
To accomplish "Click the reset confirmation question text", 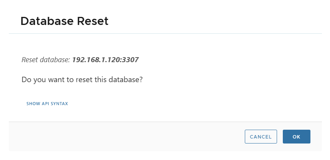I will click(82, 80).
